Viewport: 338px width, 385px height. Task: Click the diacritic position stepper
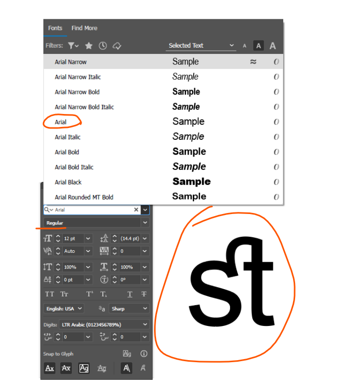115,337
